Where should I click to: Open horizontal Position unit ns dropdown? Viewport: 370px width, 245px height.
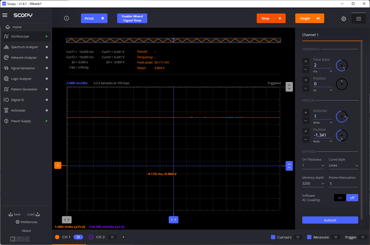323,90
